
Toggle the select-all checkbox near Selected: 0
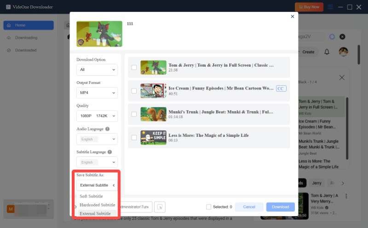point(209,207)
